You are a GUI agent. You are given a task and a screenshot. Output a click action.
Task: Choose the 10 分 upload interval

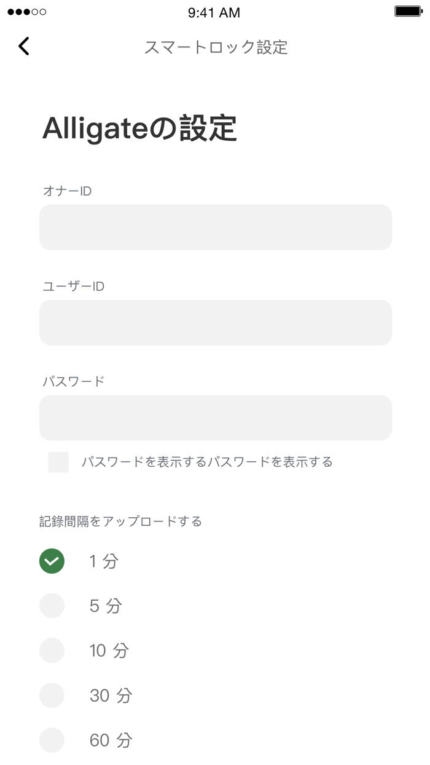(52, 651)
